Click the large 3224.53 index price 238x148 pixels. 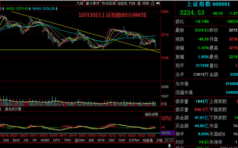pyautogui.click(x=192, y=13)
